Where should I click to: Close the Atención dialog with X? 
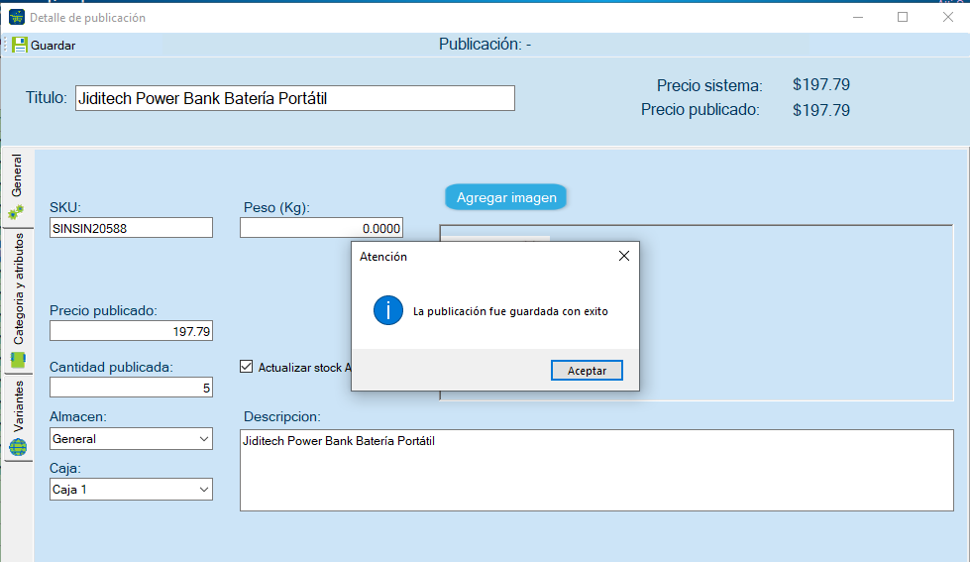click(623, 256)
